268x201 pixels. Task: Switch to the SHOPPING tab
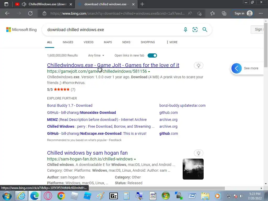pos(148,42)
